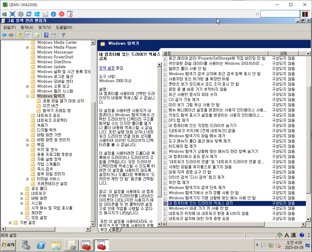Click the Forward arrow in MMC toolbar
This screenshot has width=312, height=252.
coord(11,35)
